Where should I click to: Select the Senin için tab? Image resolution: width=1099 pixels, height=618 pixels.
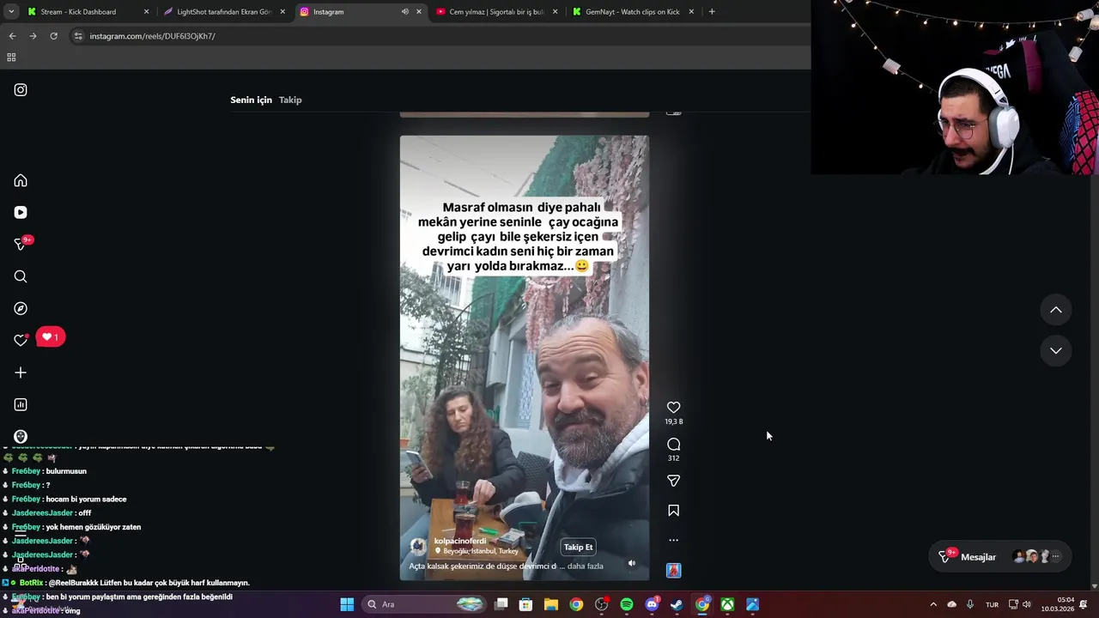point(251,100)
